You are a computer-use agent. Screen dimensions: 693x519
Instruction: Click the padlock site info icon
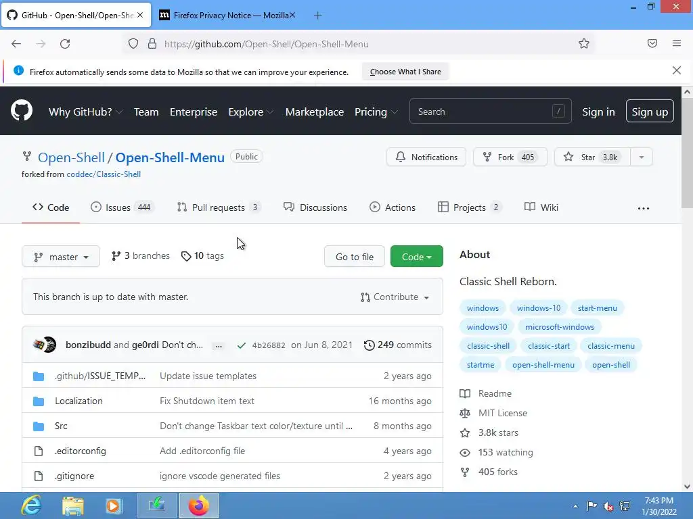pyautogui.click(x=152, y=44)
